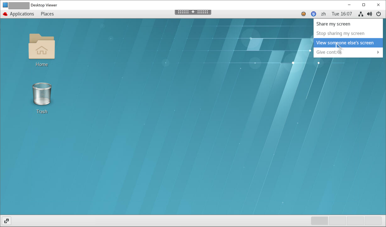The height and width of the screenshot is (227, 386).
Task: Click the volume speaker icon
Action: point(370,14)
